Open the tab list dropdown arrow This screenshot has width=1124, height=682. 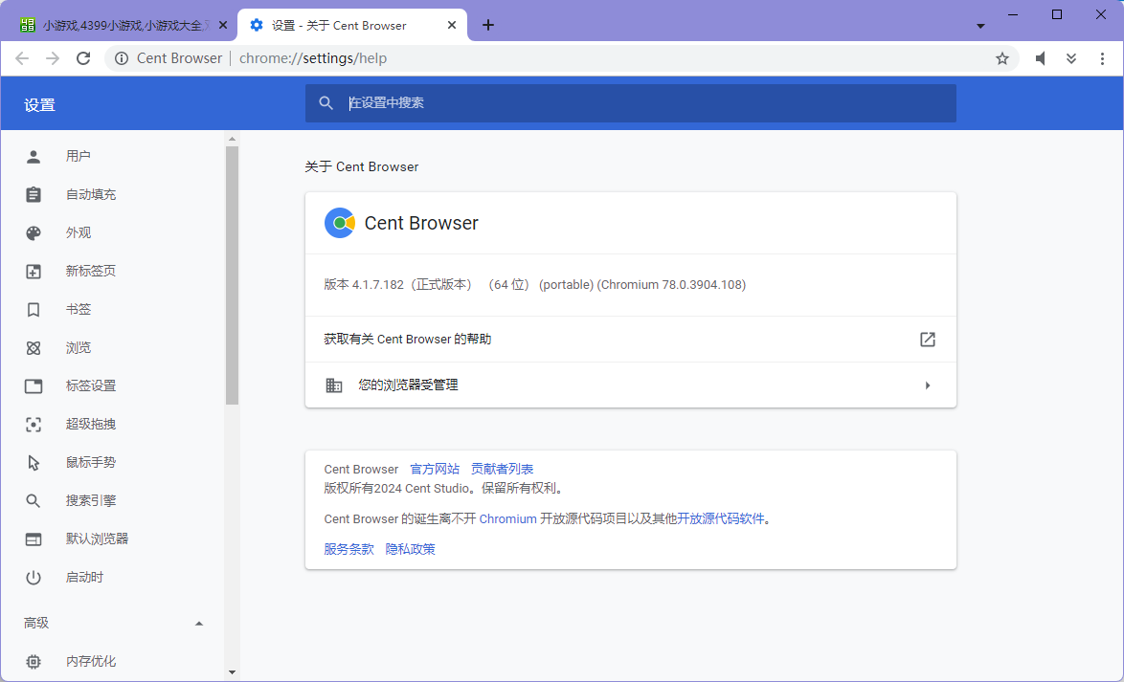pyautogui.click(x=980, y=26)
